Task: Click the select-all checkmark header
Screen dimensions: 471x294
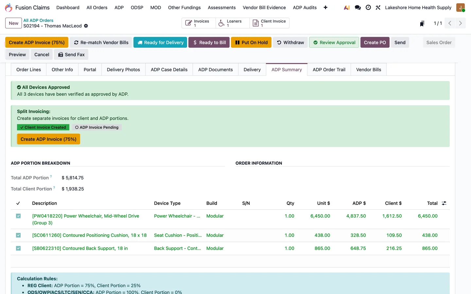Action: click(x=18, y=203)
